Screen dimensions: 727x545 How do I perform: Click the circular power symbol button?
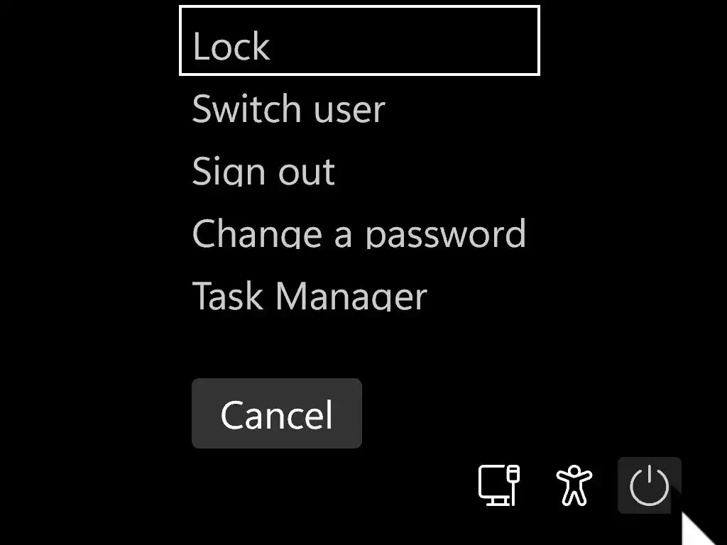[x=649, y=485]
